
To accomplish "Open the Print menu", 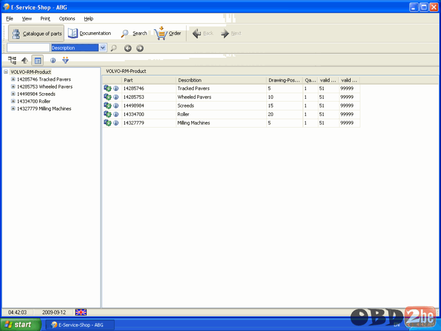I will 45,19.
